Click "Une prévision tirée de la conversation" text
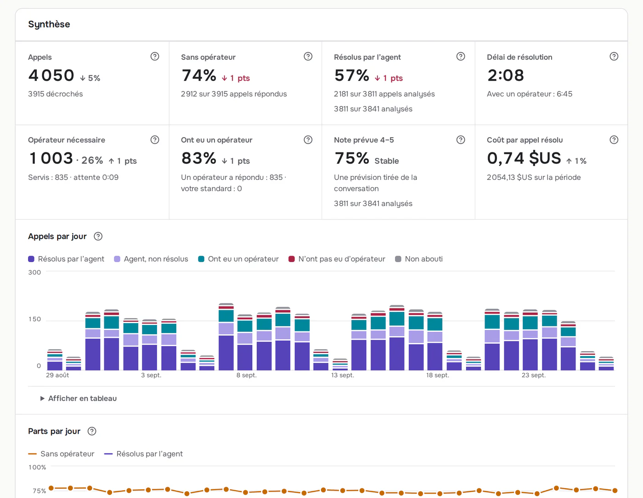This screenshot has width=643, height=498. [x=376, y=183]
